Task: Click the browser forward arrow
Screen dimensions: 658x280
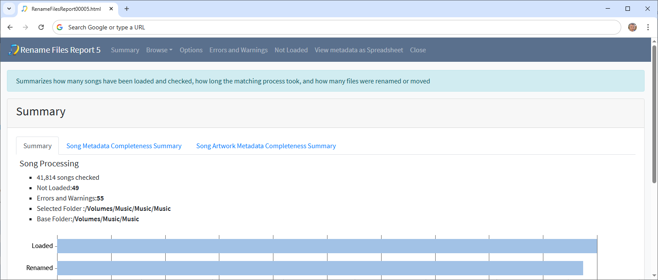Action: click(x=26, y=27)
